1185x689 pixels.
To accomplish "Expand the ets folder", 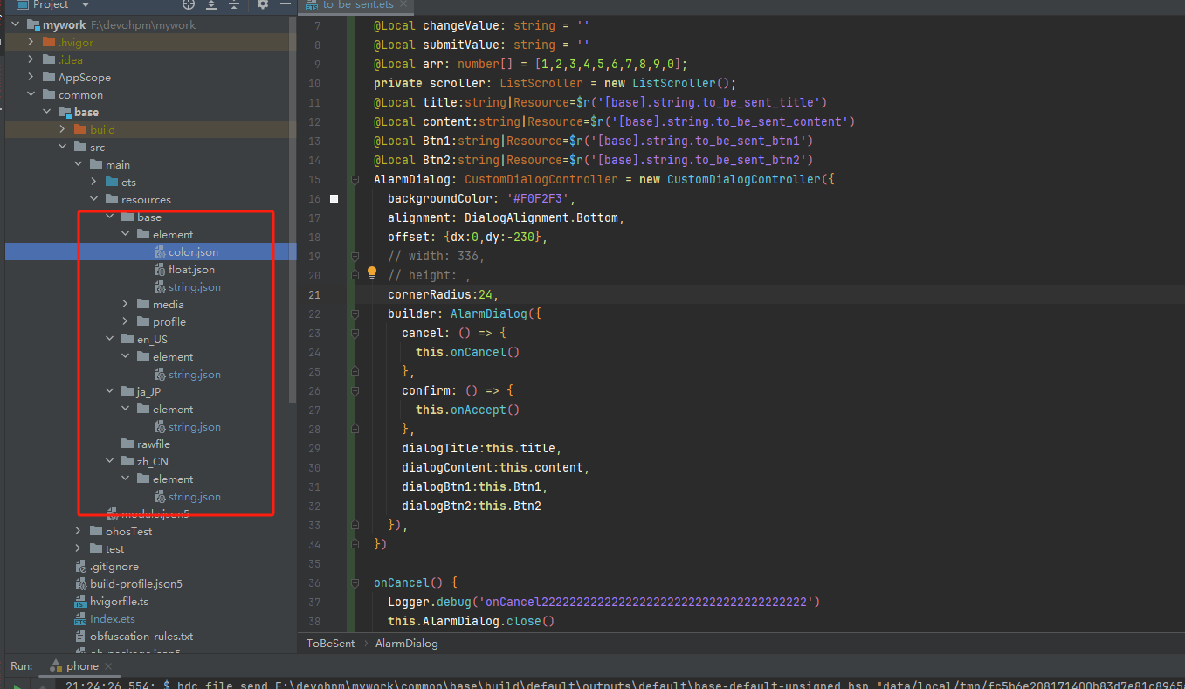I will tap(93, 182).
